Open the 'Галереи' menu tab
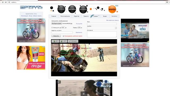Screen dimensions: 170x96 [x=95, y=16]
